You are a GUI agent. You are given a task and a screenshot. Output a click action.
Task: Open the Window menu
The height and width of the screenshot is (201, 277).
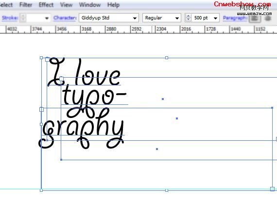(90, 5)
